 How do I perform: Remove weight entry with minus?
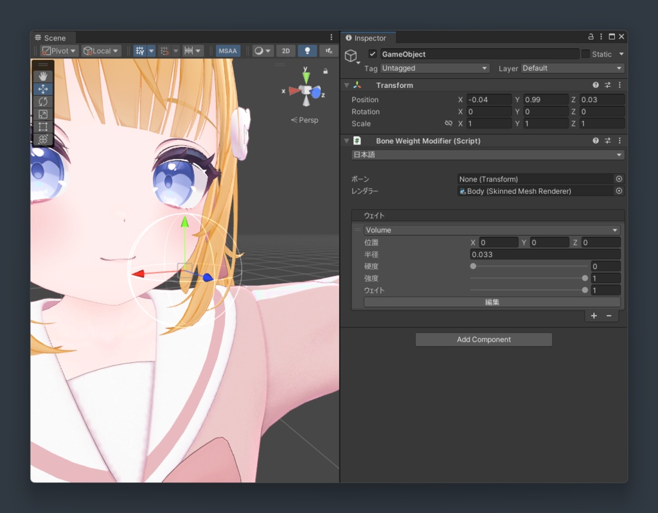tap(609, 316)
